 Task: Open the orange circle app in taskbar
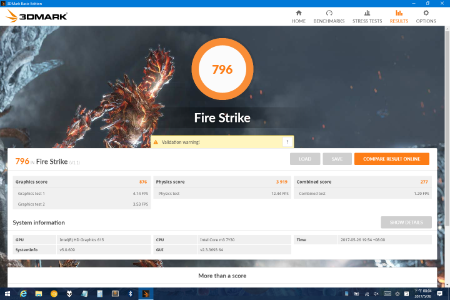[x=54, y=294]
